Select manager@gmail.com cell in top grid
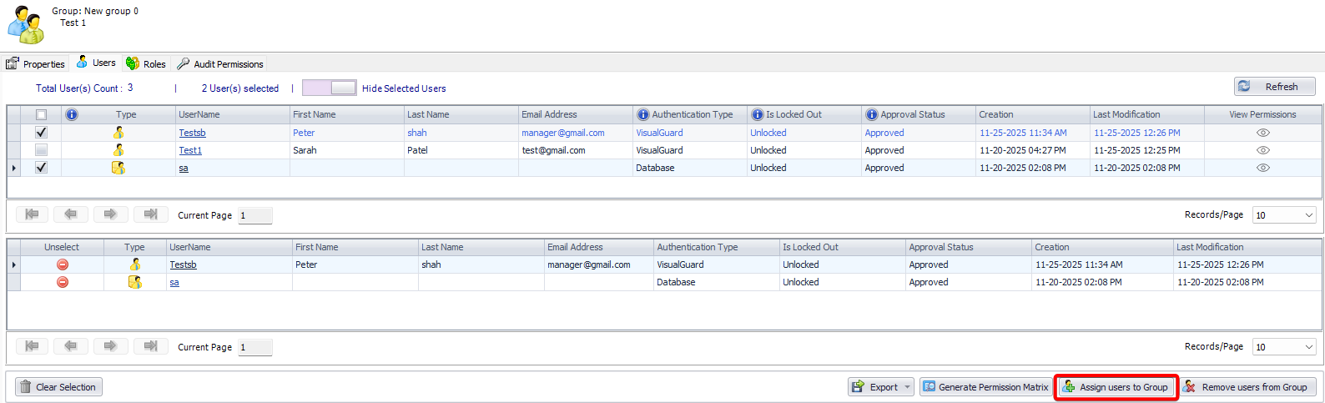 pyautogui.click(x=576, y=133)
